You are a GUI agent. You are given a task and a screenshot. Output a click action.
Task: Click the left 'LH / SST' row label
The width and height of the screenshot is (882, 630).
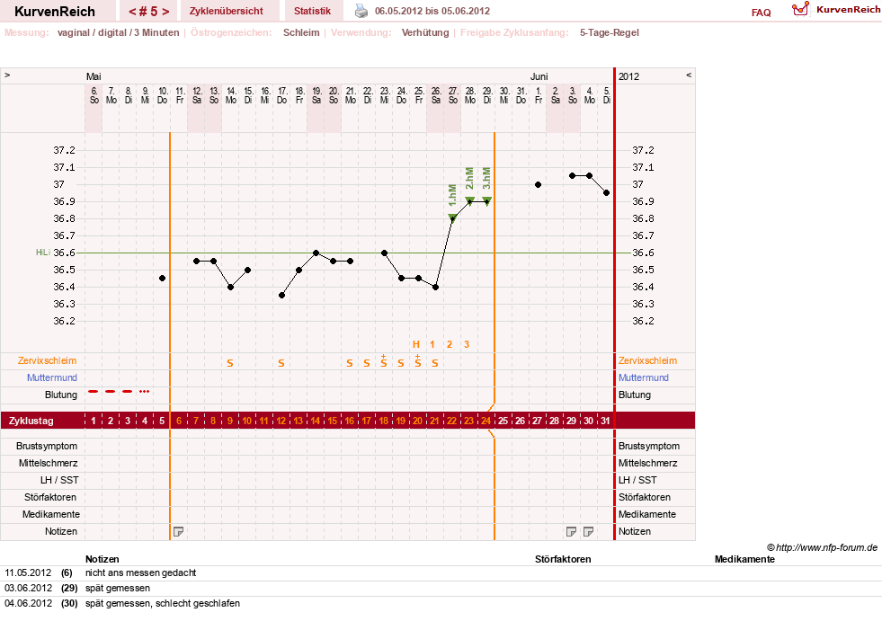(59, 480)
